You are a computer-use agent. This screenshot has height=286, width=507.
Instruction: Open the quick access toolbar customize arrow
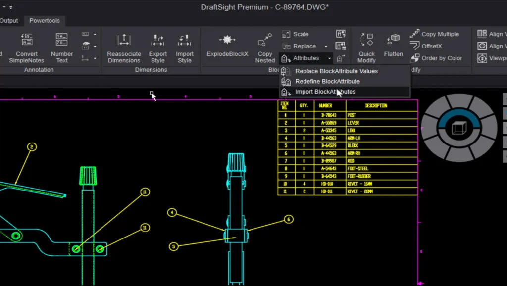pyautogui.click(x=11, y=7)
